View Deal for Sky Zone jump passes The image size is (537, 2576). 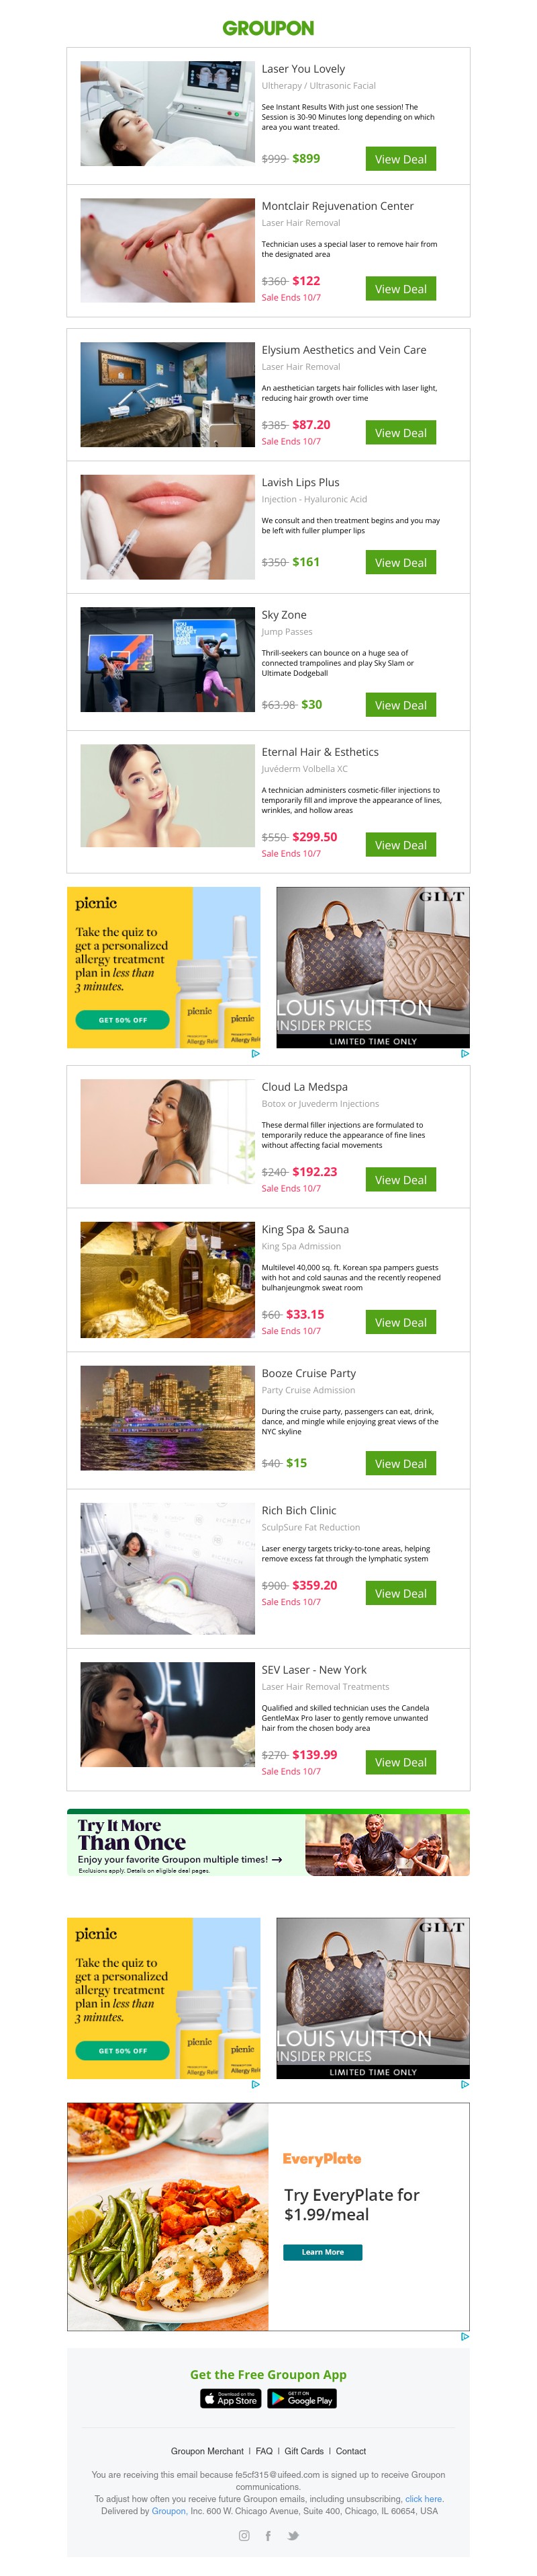click(400, 705)
